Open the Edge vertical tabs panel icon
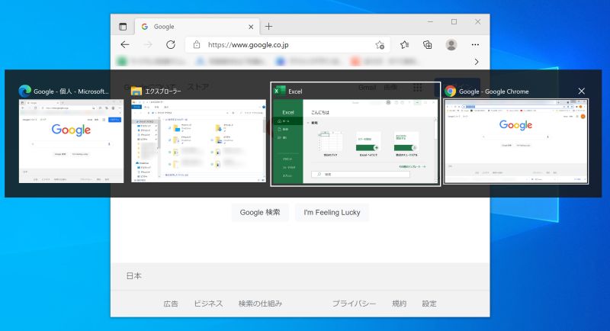 (x=123, y=27)
